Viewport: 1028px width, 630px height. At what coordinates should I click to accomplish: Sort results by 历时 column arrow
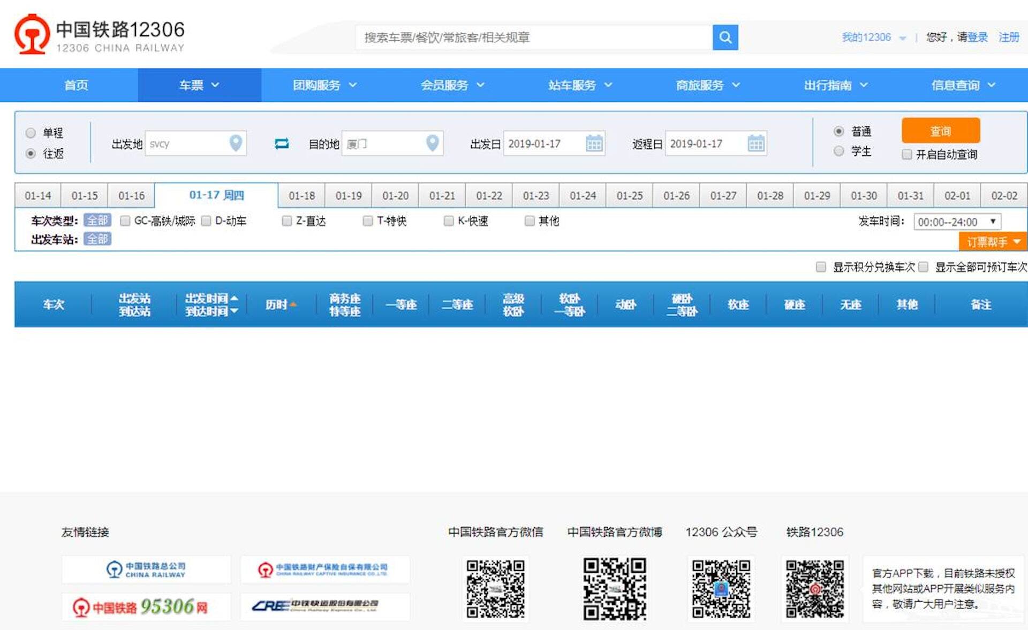293,303
